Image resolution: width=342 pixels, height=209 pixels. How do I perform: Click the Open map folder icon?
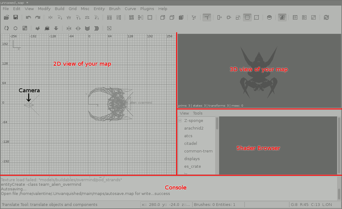tap(6, 18)
